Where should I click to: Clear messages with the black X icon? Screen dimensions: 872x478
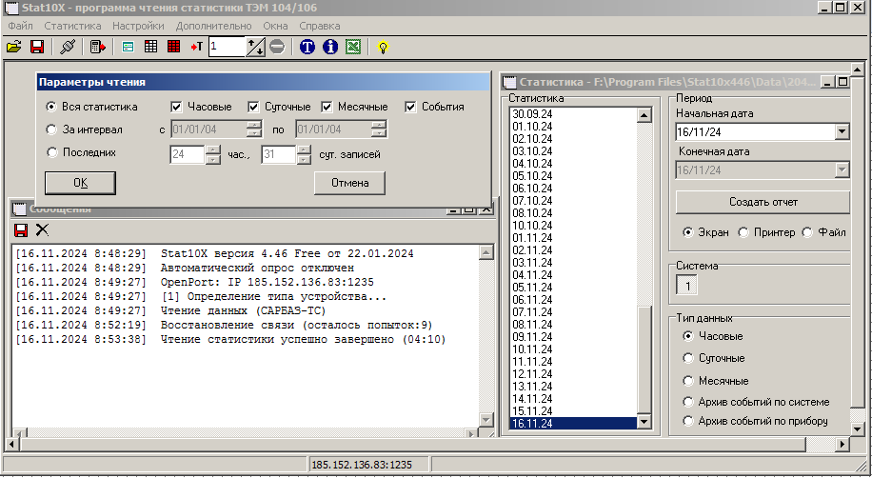tap(42, 229)
